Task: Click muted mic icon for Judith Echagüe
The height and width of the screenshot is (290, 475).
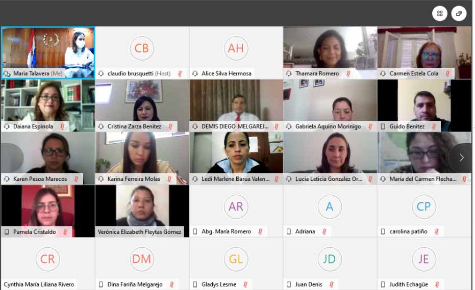Action: 437,284
